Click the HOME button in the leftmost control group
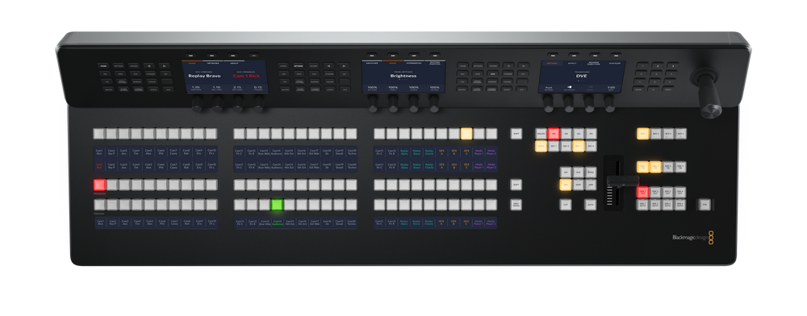The image size is (807, 316). click(x=103, y=66)
